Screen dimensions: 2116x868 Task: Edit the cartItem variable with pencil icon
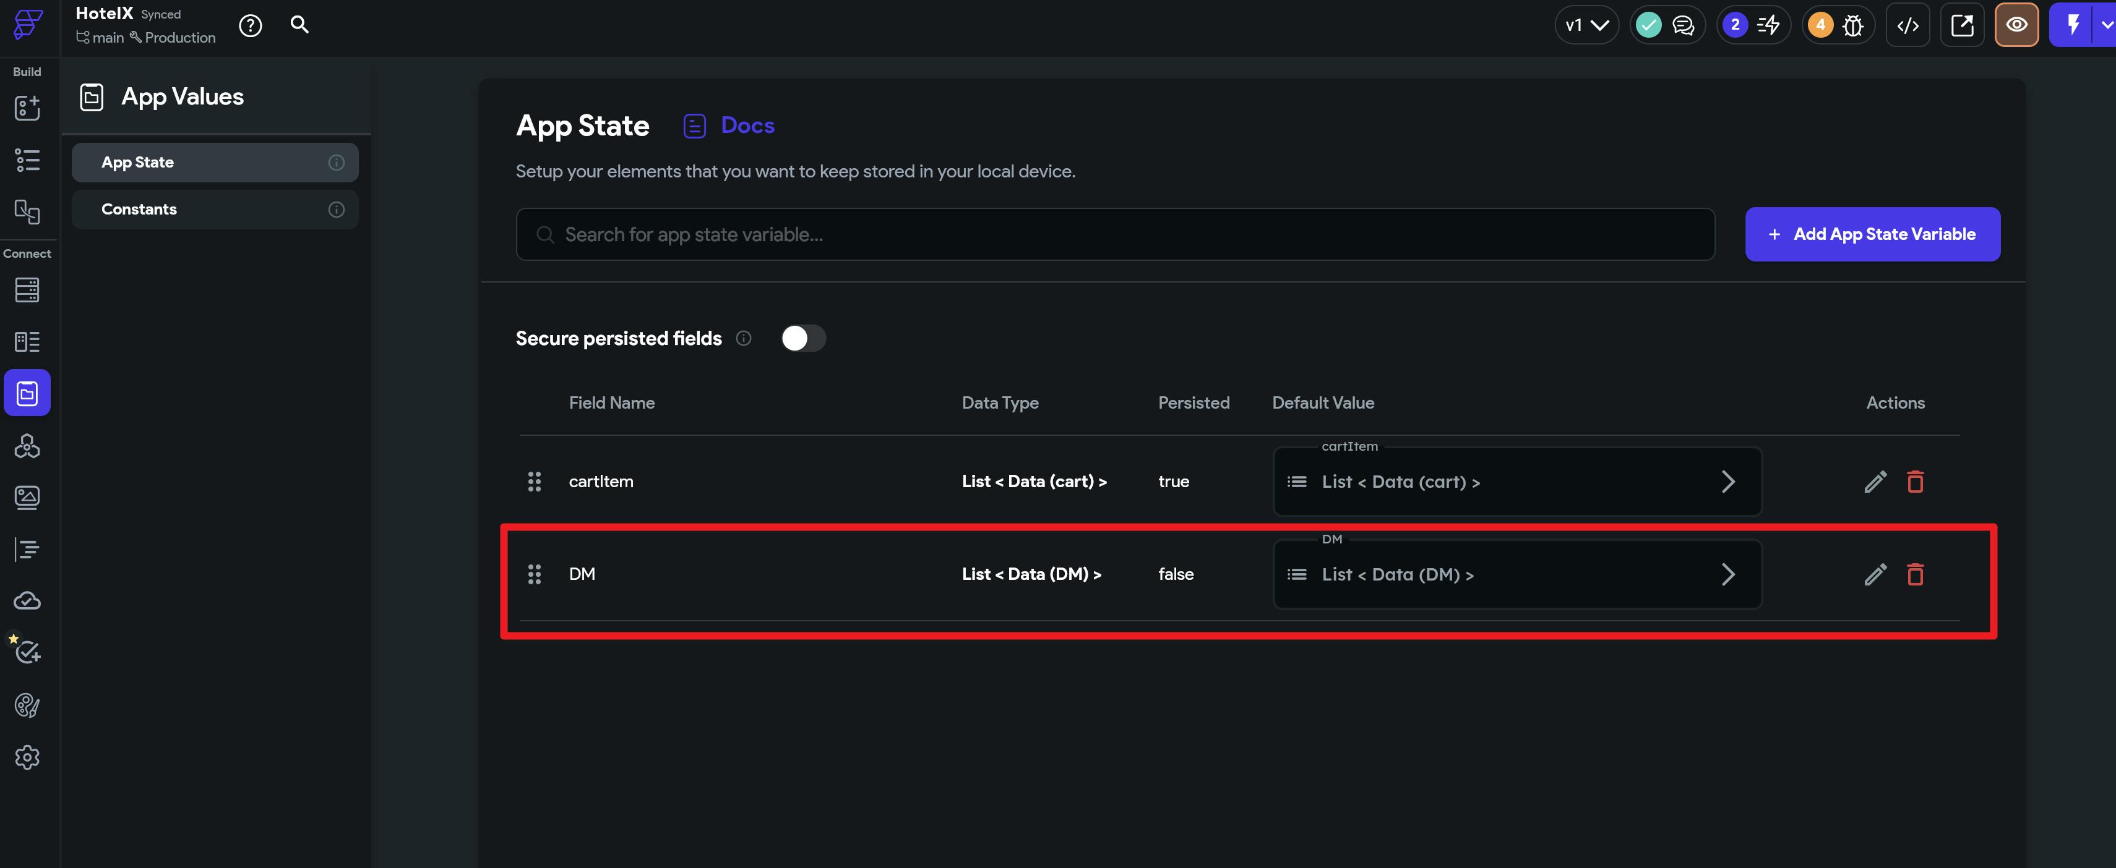point(1875,482)
